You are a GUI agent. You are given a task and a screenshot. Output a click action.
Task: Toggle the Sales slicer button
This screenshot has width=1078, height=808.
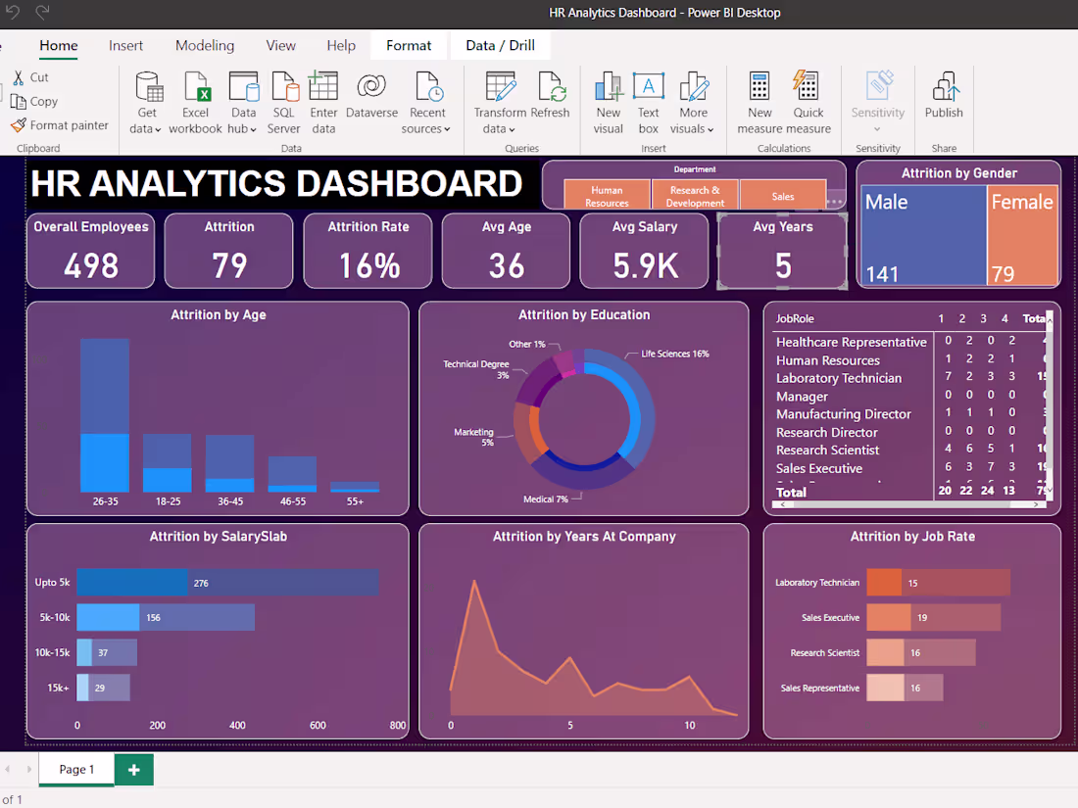click(x=782, y=193)
